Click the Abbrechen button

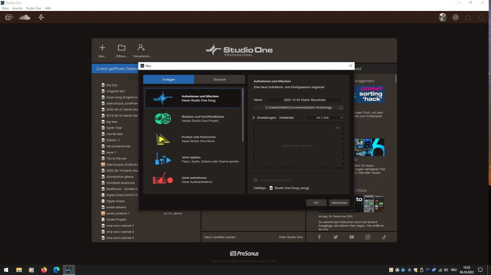point(339,203)
